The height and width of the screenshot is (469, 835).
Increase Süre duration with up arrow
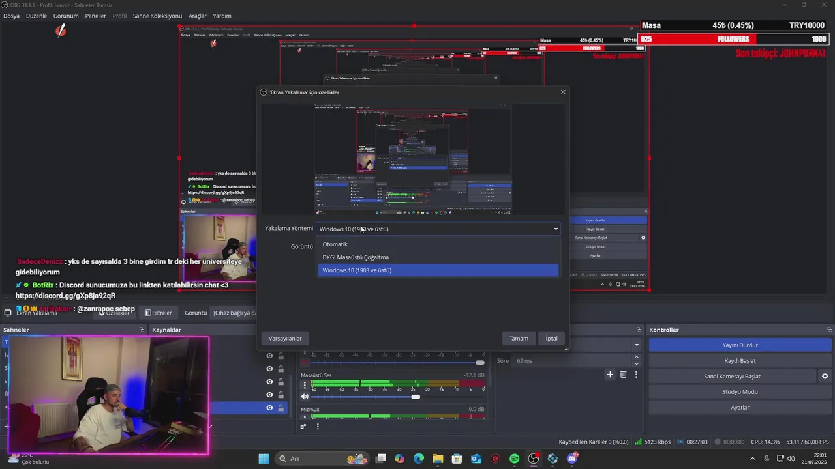click(637, 357)
